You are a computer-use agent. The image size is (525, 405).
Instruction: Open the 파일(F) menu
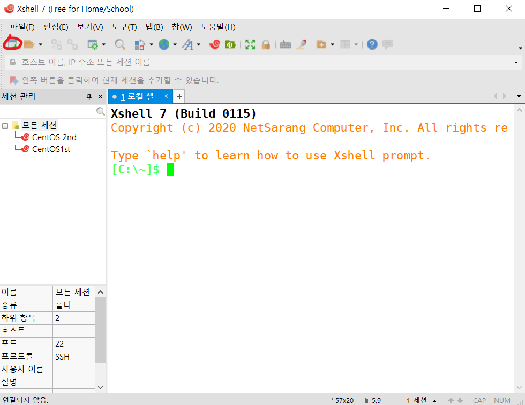tap(22, 27)
